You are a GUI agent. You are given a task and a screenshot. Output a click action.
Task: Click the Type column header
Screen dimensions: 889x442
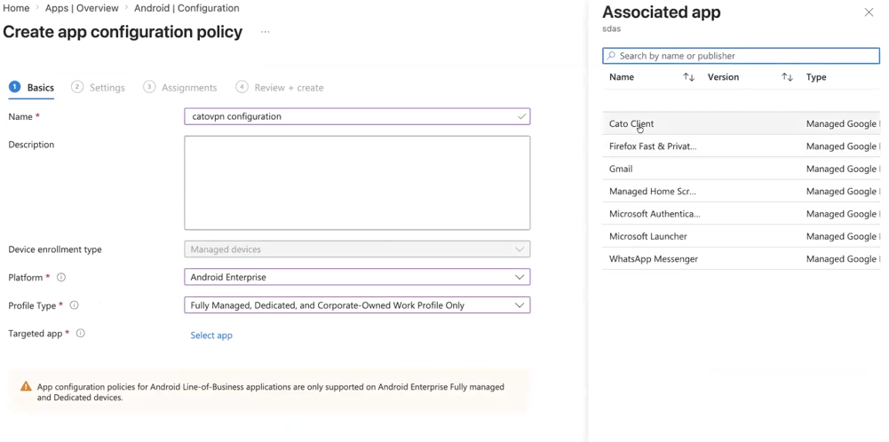coord(816,77)
